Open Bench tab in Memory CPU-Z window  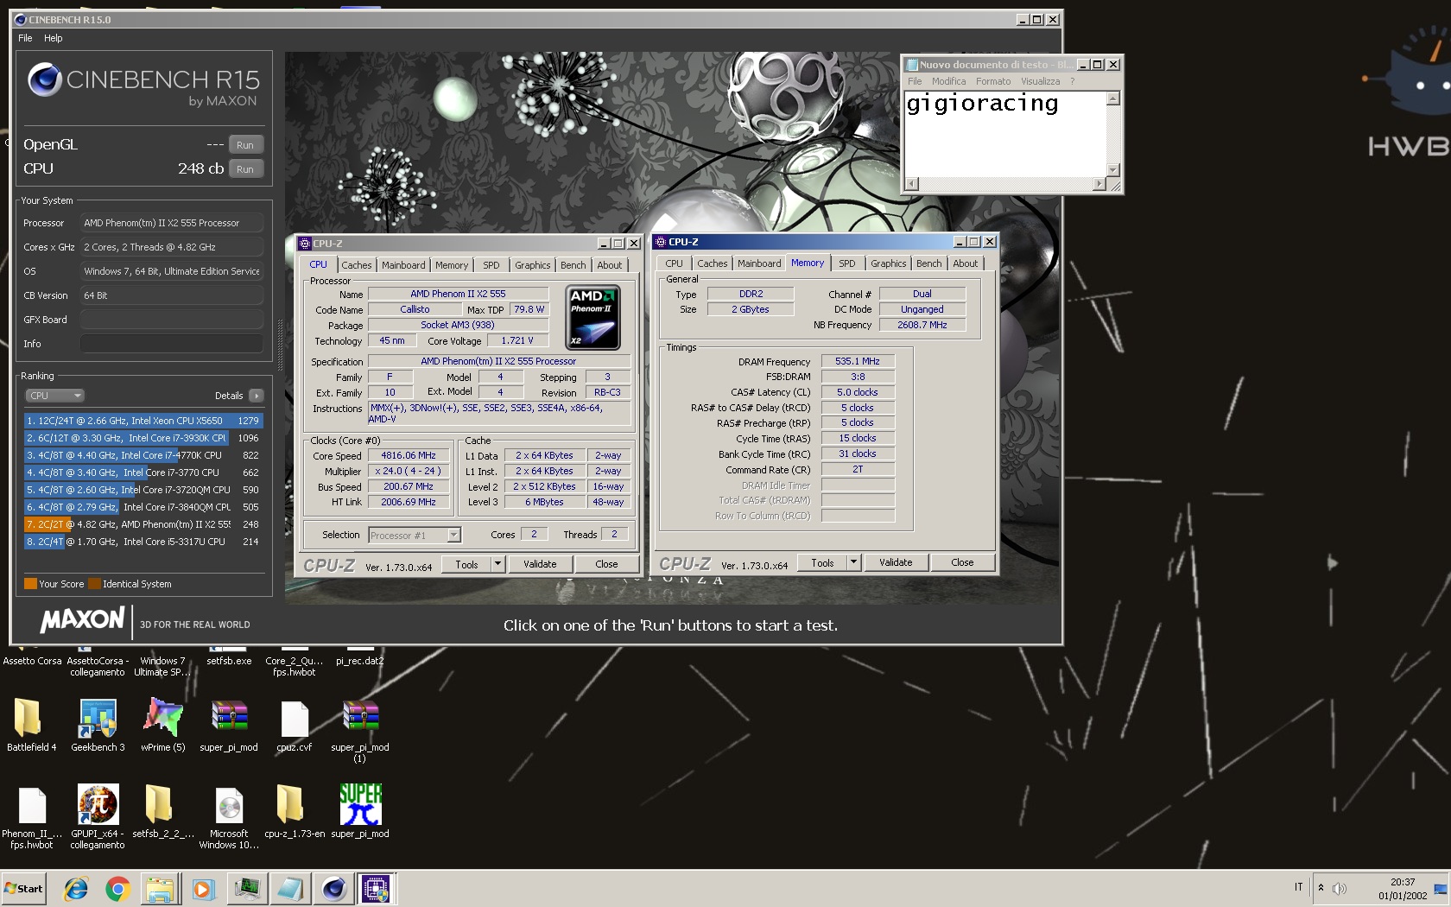pos(929,263)
